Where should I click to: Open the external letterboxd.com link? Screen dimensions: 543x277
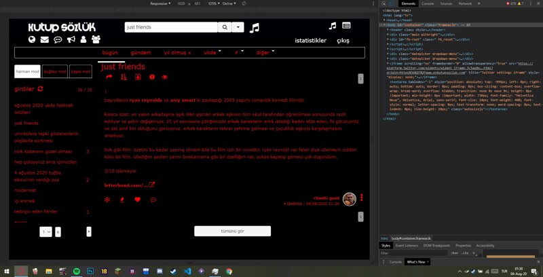[130, 185]
